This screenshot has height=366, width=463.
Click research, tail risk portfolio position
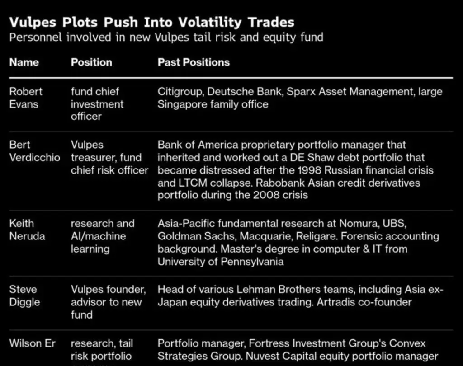click(102, 352)
